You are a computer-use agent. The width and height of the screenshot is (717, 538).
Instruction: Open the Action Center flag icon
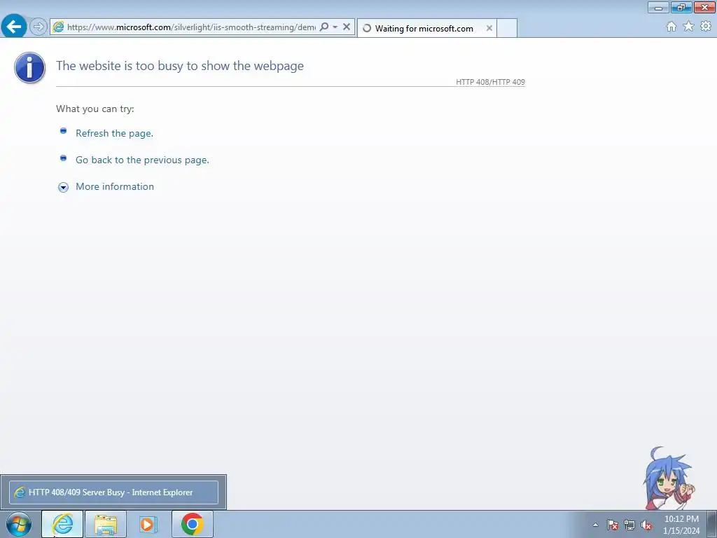pos(612,525)
